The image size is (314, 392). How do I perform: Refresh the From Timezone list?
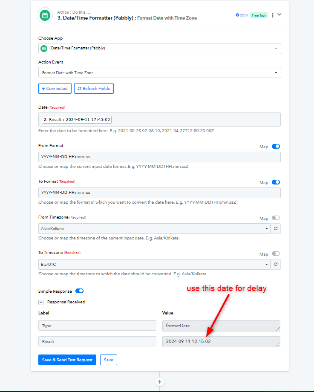point(276,228)
